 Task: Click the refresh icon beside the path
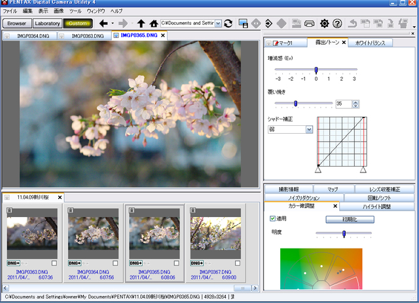(x=228, y=24)
